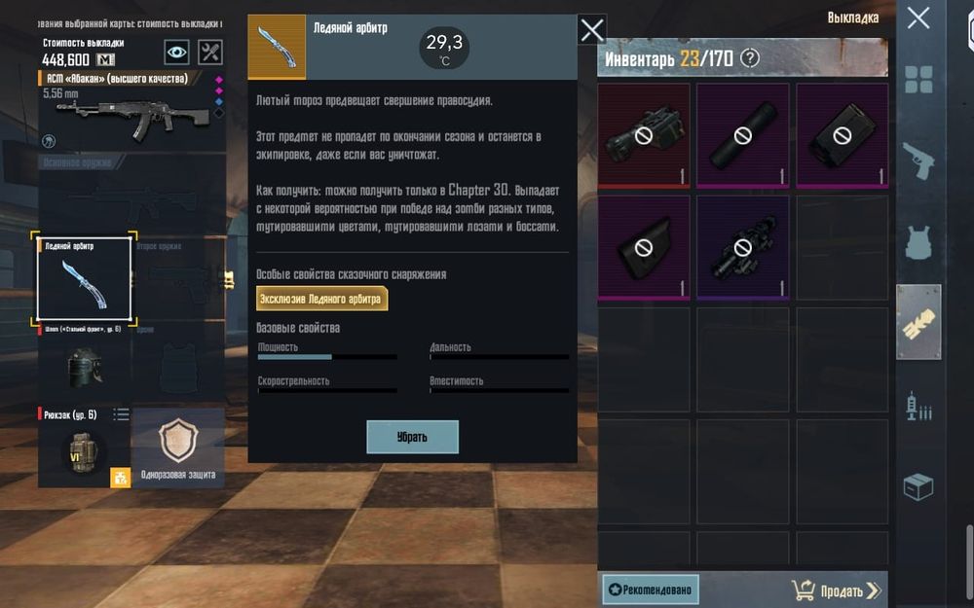Open the backpack list menu icon

pos(121,413)
